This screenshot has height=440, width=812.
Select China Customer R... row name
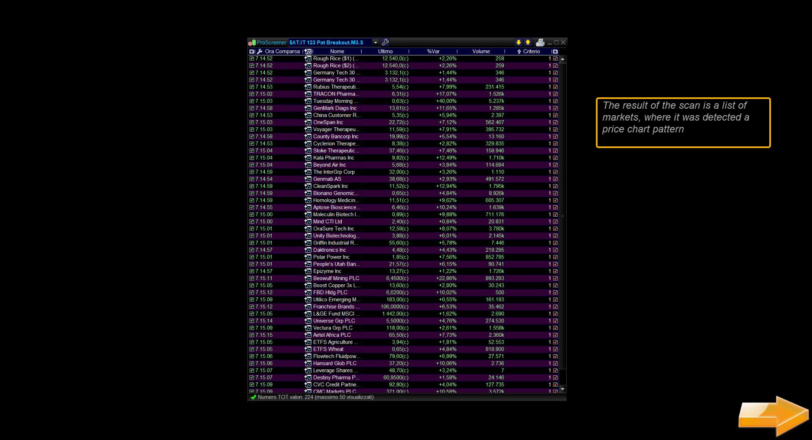tap(337, 115)
